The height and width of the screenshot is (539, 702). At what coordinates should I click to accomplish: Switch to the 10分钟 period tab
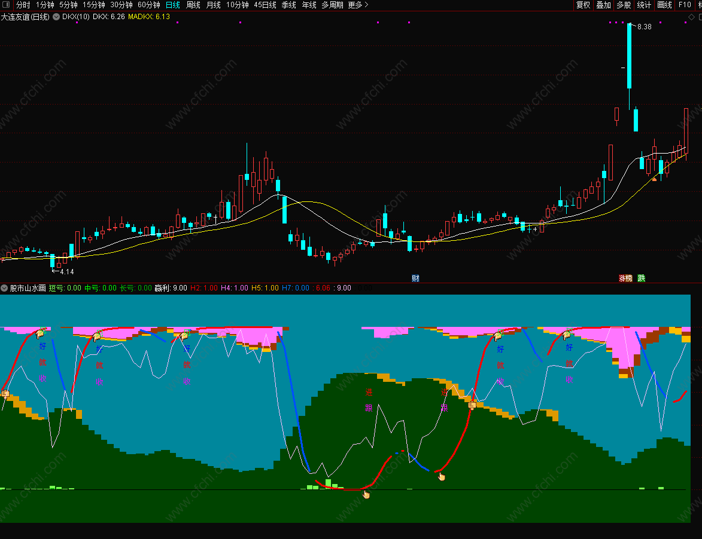tap(237, 5)
